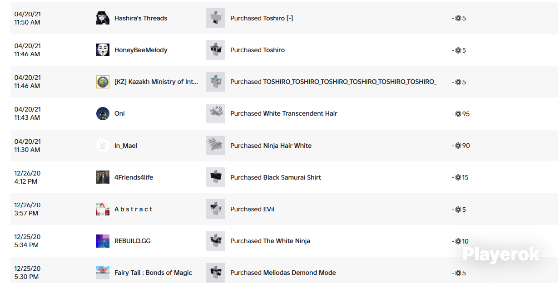The image size is (560, 283).
Task: Click the Purchased The White Ninja link
Action: (x=270, y=241)
